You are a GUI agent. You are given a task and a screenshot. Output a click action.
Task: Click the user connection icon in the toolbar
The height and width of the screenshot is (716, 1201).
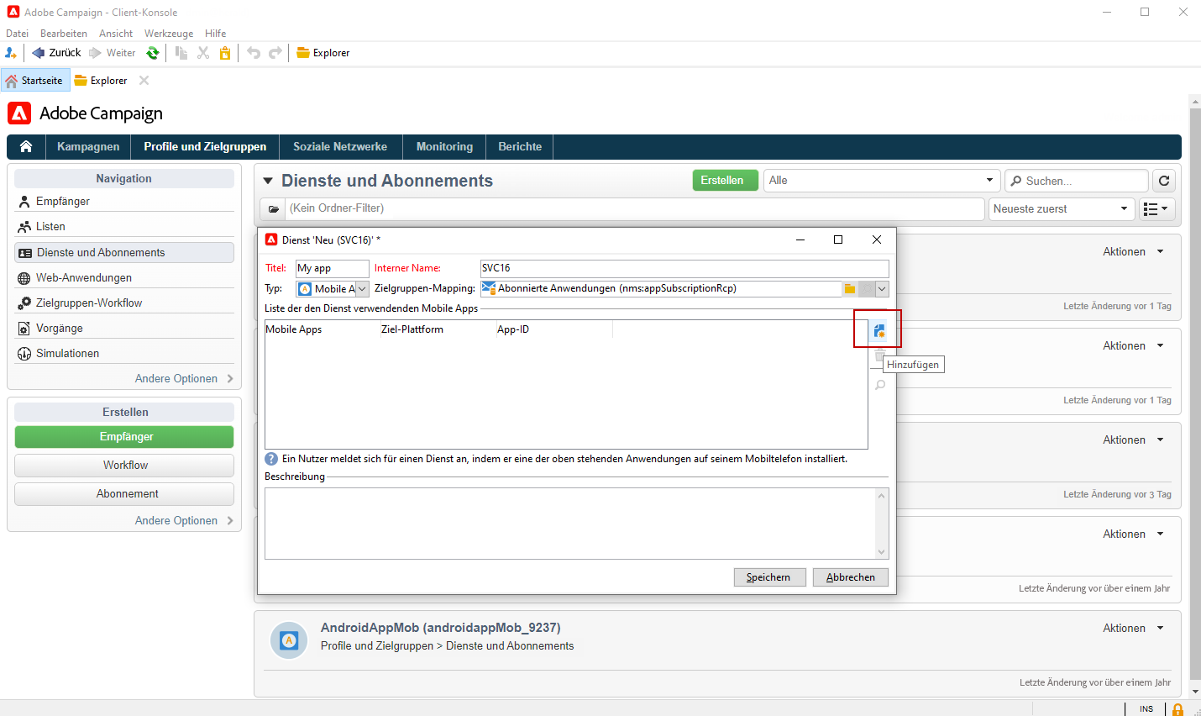(x=11, y=53)
